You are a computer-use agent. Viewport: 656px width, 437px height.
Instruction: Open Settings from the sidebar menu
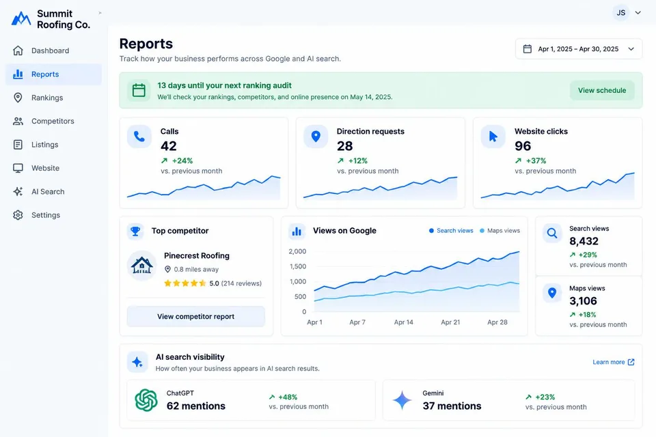click(x=53, y=215)
